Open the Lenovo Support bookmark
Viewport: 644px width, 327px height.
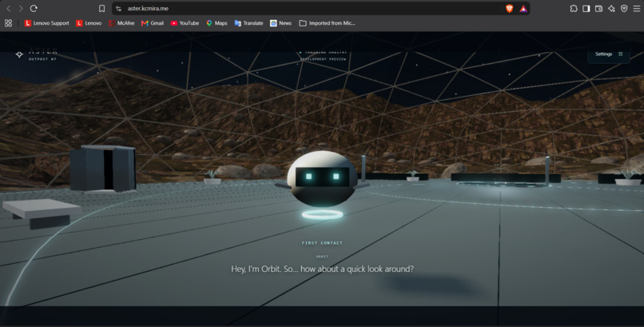(x=47, y=23)
